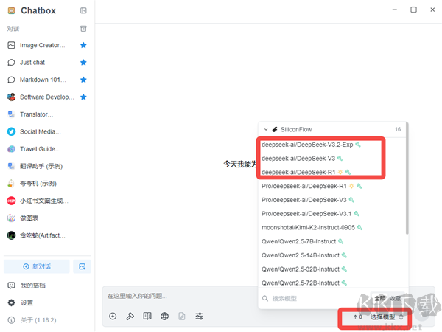
Task: Open the Translator conversation
Action: tap(47, 114)
